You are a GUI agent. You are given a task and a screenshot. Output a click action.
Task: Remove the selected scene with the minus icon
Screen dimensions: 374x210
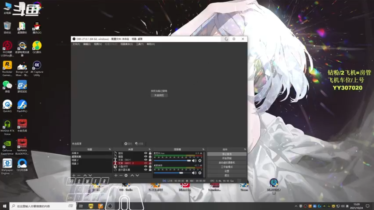[x=79, y=175]
